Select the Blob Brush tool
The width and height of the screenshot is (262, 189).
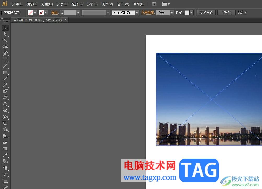(x=5, y=91)
